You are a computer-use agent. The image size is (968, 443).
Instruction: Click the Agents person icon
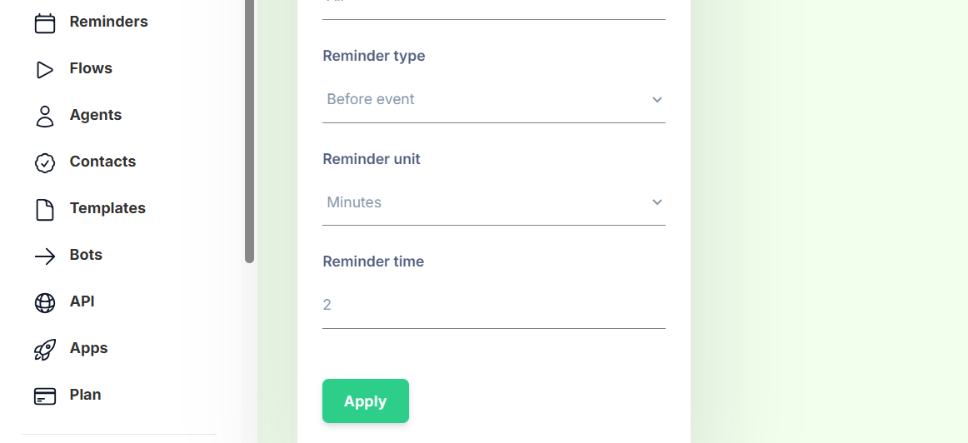(45, 116)
